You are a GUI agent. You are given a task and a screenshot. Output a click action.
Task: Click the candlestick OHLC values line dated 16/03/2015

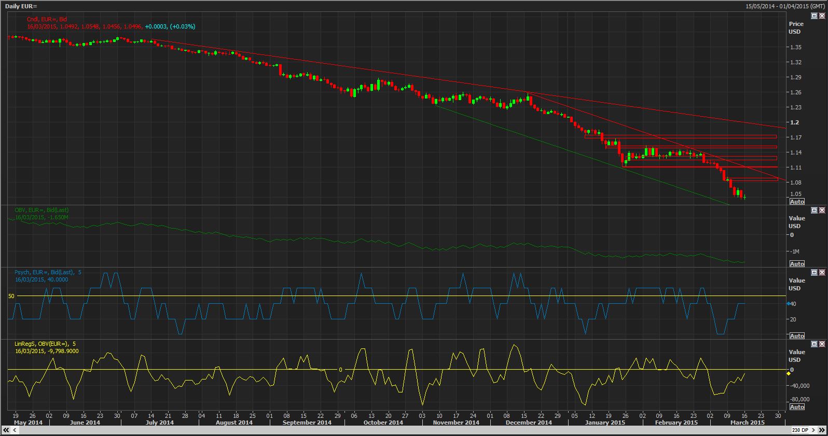click(111, 26)
